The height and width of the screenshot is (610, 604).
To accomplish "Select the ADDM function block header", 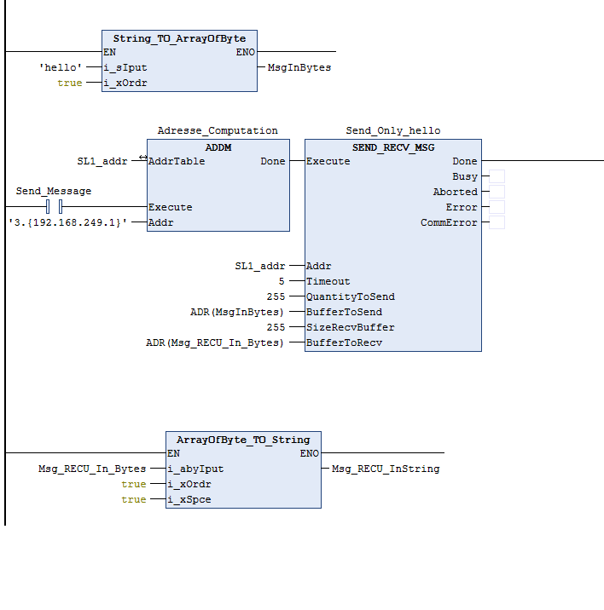I will click(218, 147).
